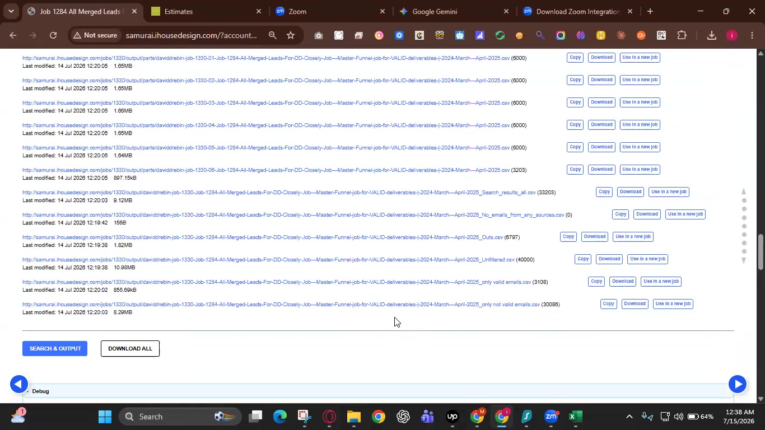Open the Chrome three-dot menu
This screenshot has height=430, width=765.
click(x=752, y=35)
